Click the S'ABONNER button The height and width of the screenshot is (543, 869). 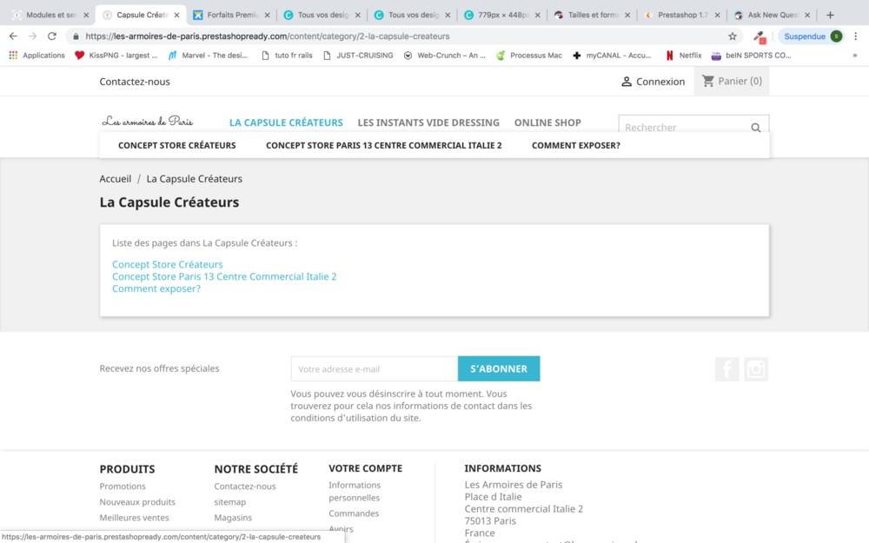tap(499, 368)
